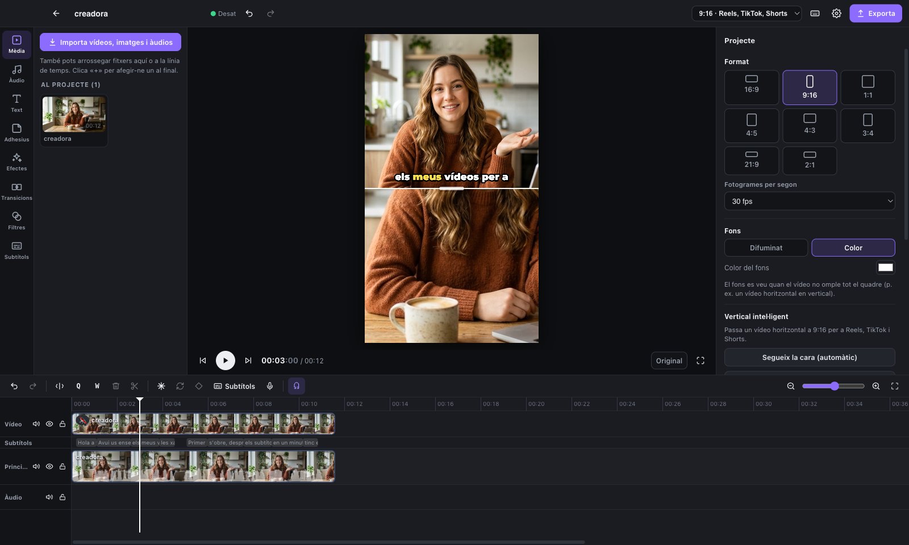909x545 pixels.
Task: Lock the Principal track
Action: point(62,467)
